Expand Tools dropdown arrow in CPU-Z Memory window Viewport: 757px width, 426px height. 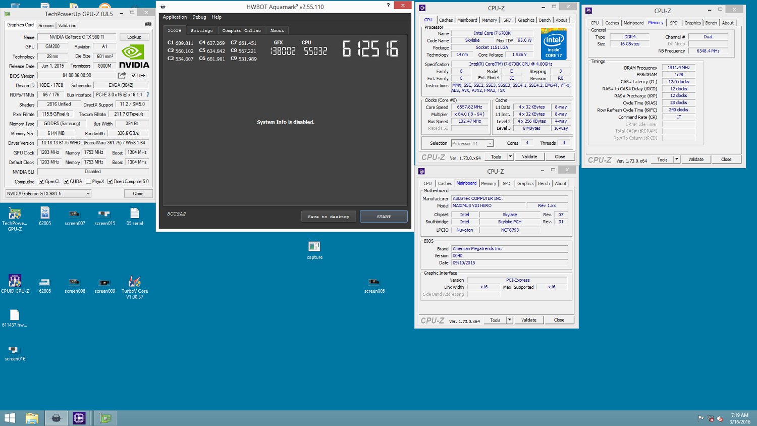click(677, 159)
